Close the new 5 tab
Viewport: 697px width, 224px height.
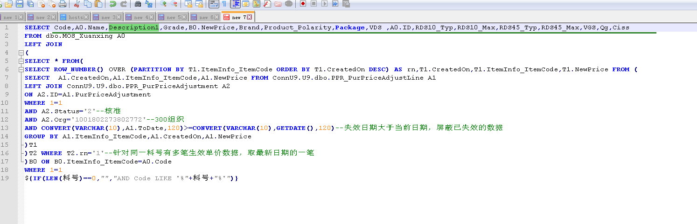coord(184,17)
